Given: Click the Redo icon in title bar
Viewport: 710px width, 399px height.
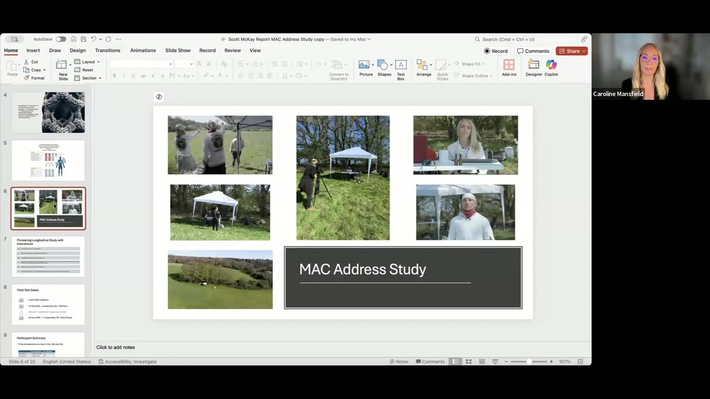Looking at the screenshot, I should 108,39.
